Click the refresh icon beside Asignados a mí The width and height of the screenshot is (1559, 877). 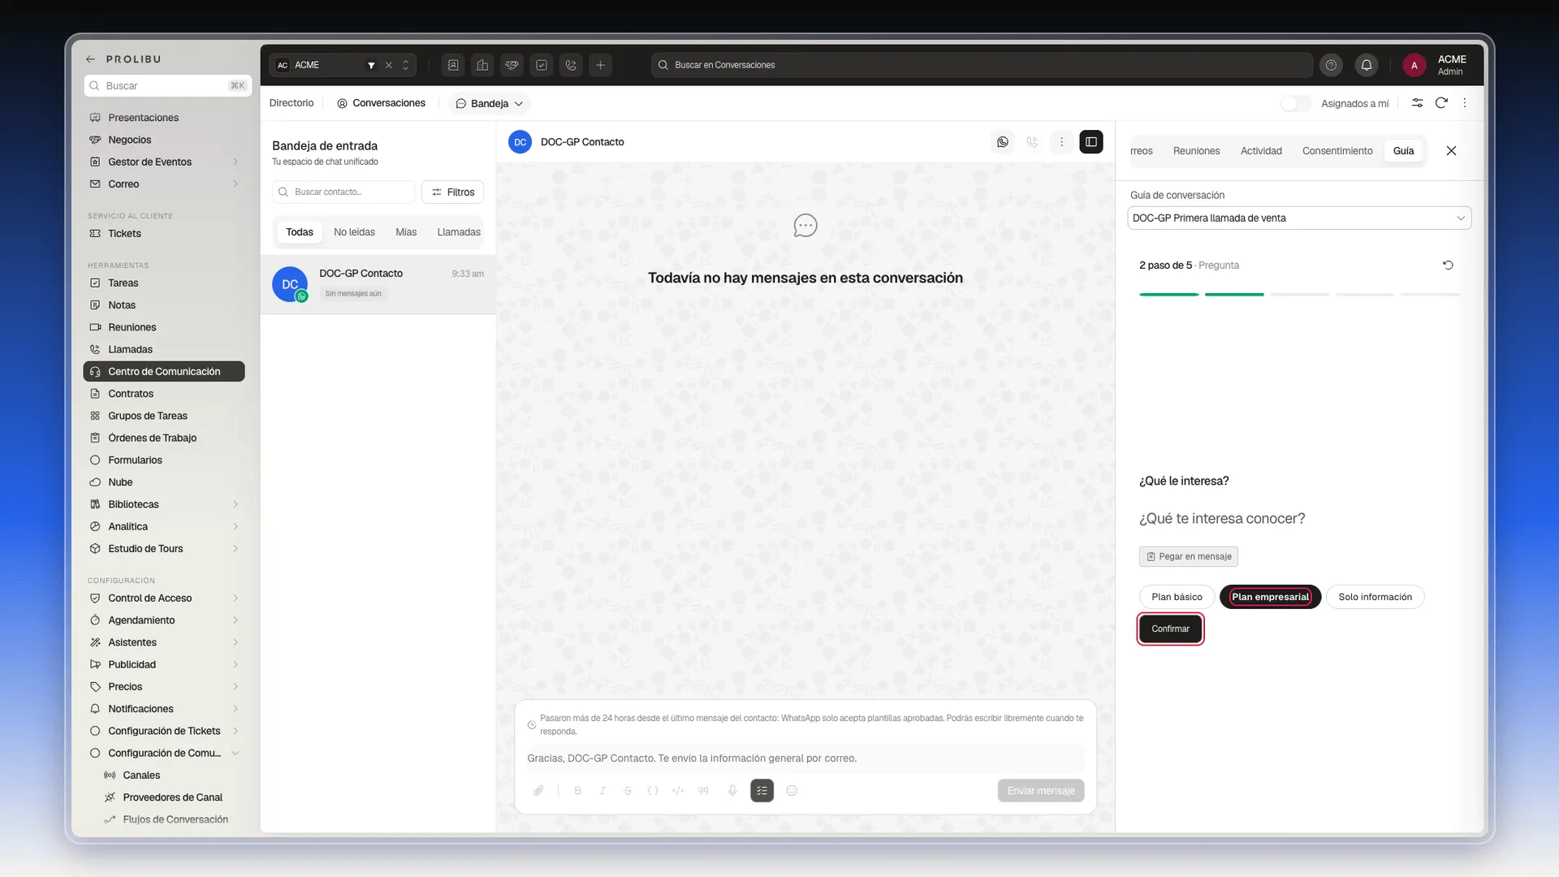pyautogui.click(x=1441, y=103)
